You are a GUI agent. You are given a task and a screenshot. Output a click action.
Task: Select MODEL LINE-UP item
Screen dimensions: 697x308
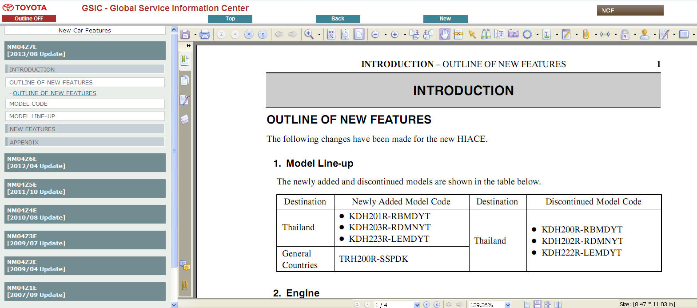(x=85, y=116)
